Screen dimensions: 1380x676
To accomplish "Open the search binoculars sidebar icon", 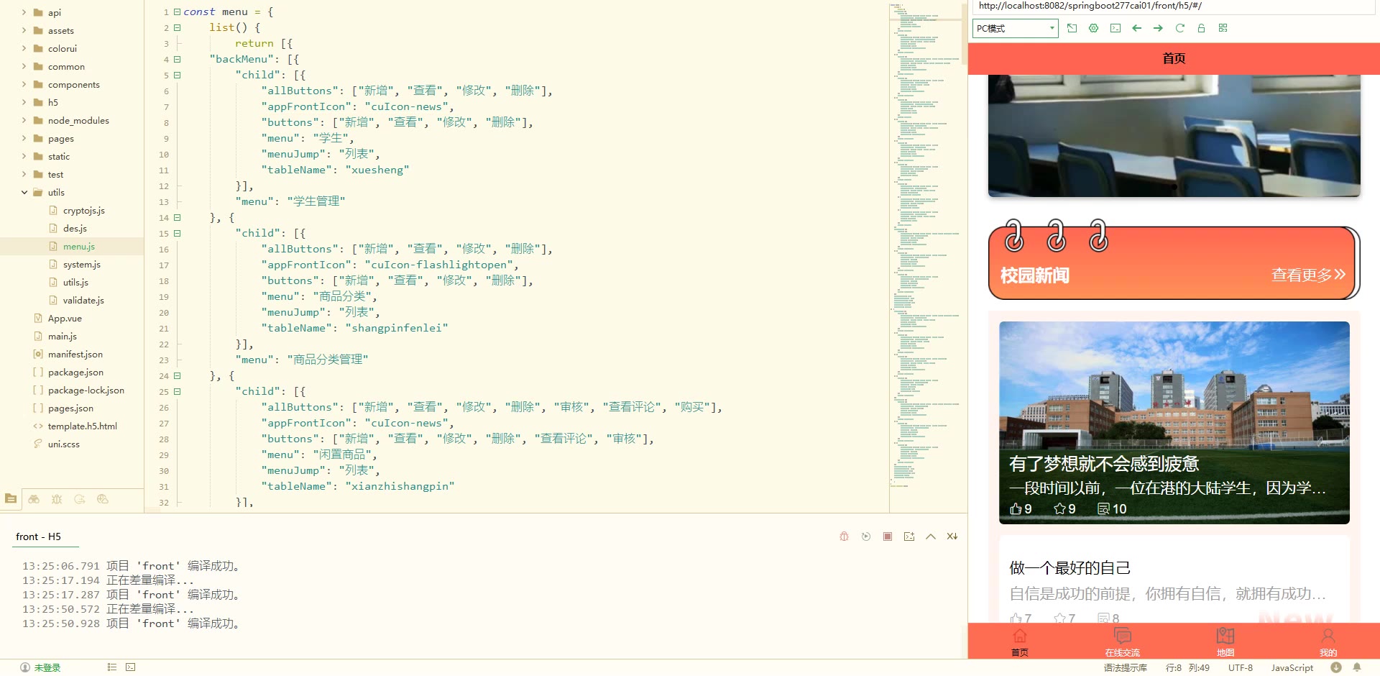I will pos(34,498).
